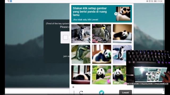Viewport: 170px width, 95px height.
Task: Tap the alarm clock status icon
Action: [x=150, y=1]
